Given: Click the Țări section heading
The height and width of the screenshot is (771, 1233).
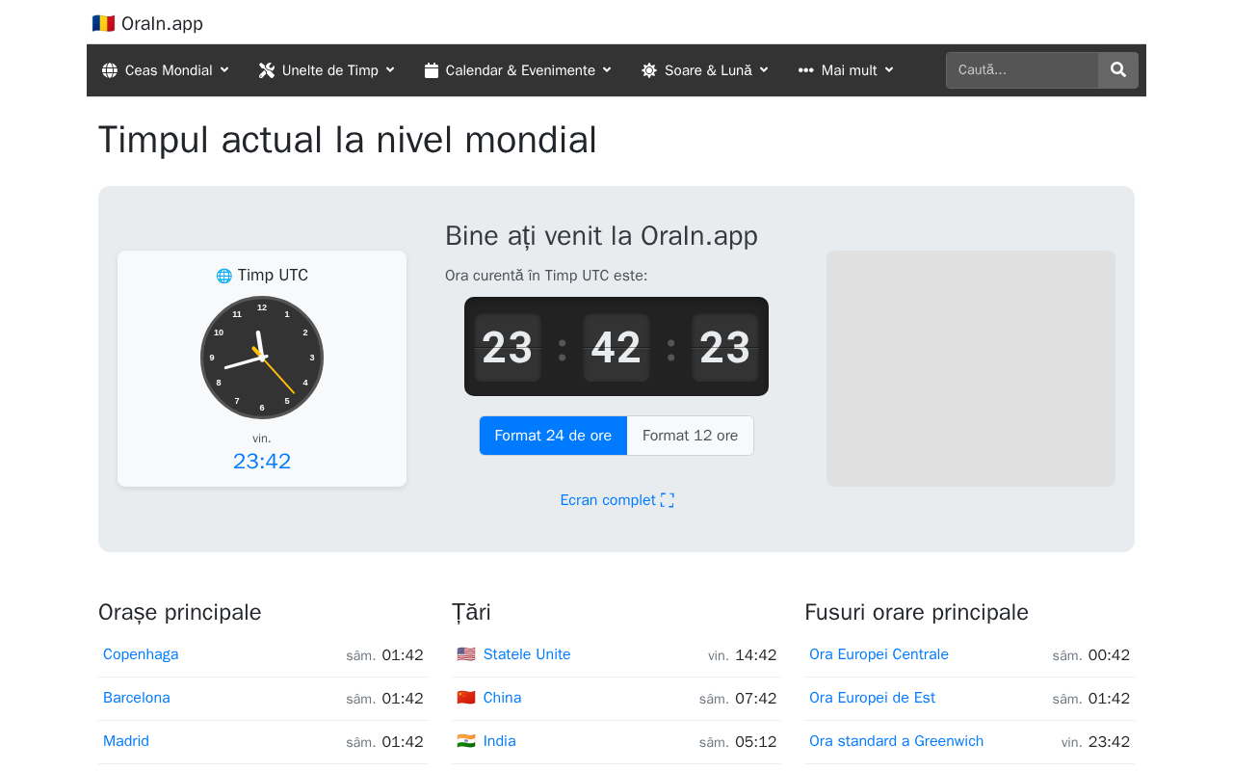Looking at the screenshot, I should click(471, 612).
